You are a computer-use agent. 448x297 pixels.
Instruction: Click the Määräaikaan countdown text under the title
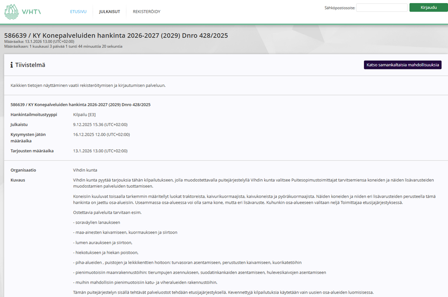pos(63,46)
